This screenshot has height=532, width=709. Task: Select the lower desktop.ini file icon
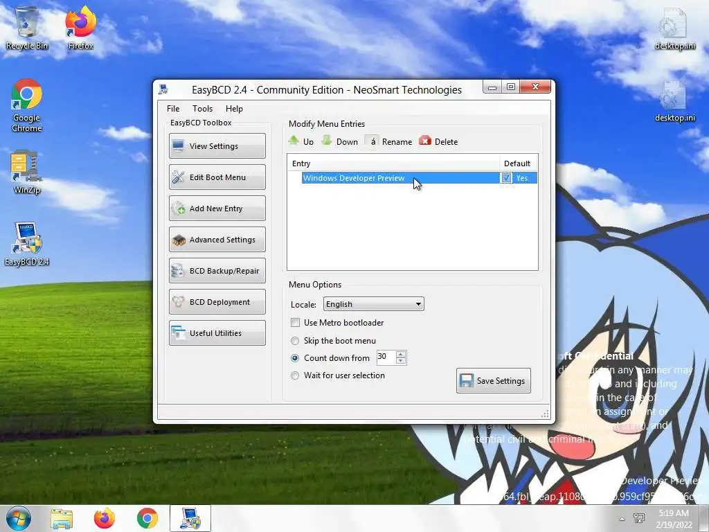pos(674,101)
